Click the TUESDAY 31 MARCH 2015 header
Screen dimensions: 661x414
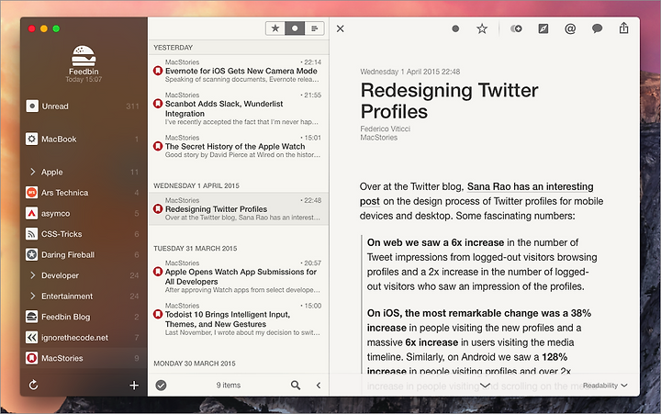[196, 249]
